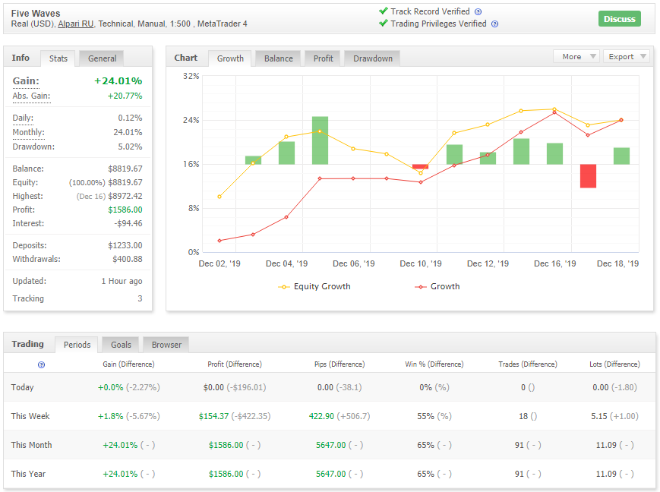Click the Periods table help icon
The width and height of the screenshot is (660, 492).
click(41, 365)
